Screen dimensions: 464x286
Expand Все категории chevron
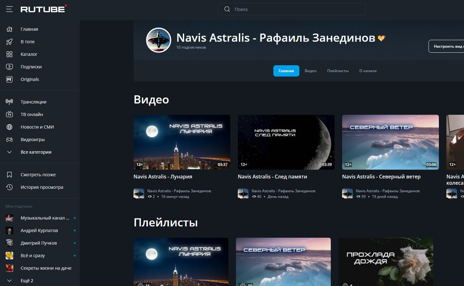[9, 152]
